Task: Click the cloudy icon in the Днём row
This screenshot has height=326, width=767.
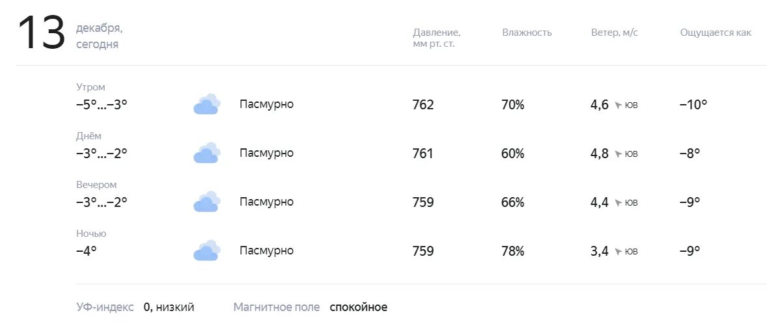Action: click(x=207, y=153)
